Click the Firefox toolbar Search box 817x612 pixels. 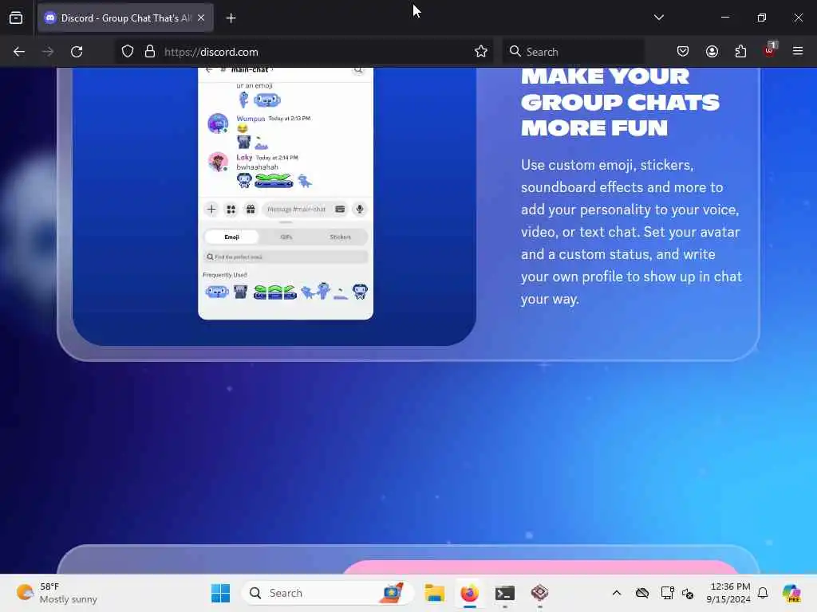tap(573, 52)
